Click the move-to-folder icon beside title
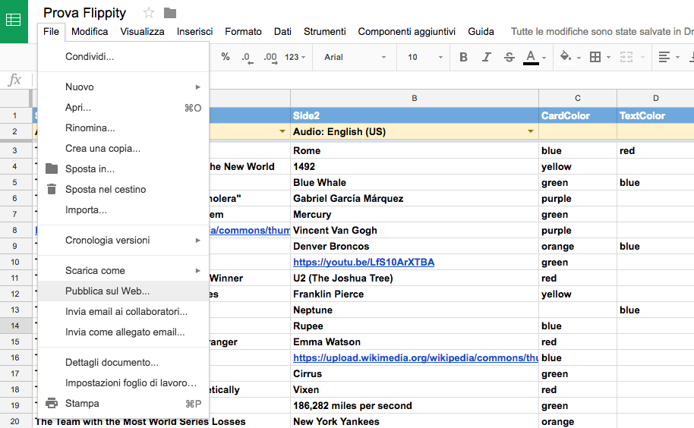 pos(170,13)
